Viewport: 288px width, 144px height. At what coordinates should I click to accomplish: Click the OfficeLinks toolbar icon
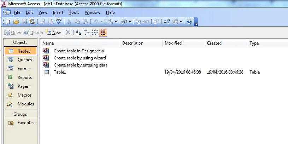pyautogui.click(x=110, y=22)
